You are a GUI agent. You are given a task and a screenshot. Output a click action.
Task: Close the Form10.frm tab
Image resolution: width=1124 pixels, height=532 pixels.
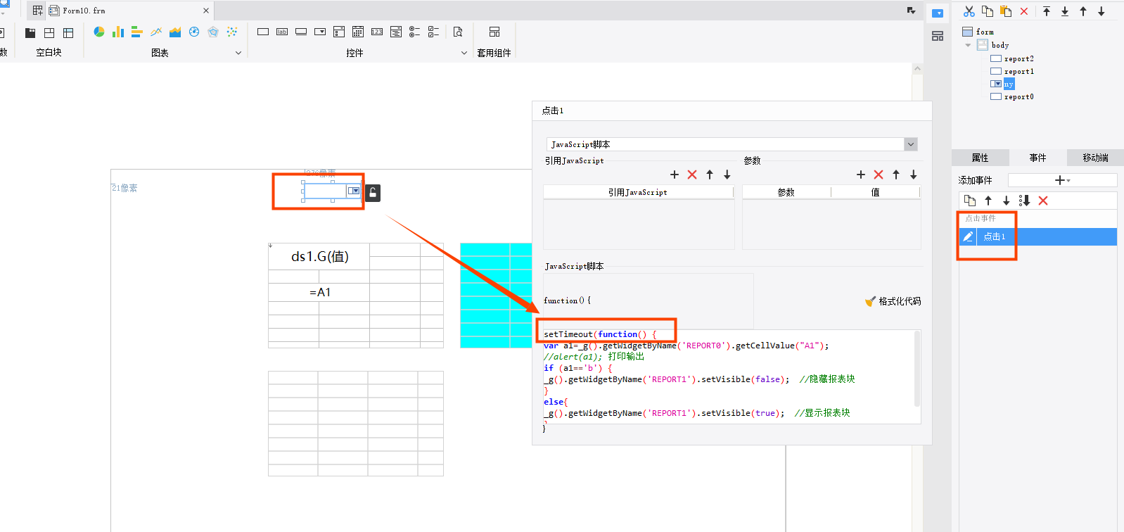[x=206, y=11]
